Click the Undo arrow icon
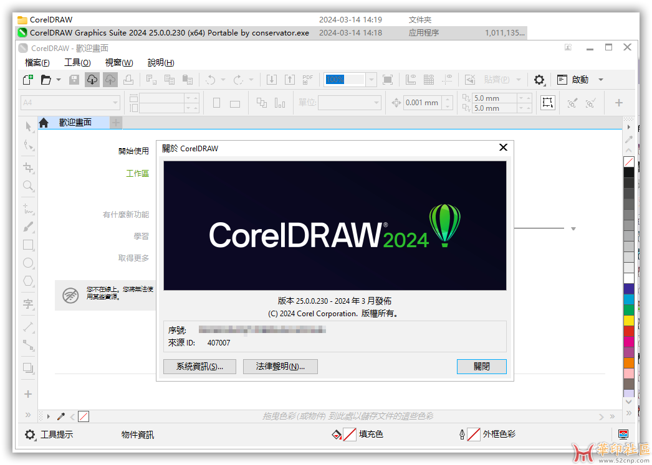652x465 pixels. click(211, 80)
